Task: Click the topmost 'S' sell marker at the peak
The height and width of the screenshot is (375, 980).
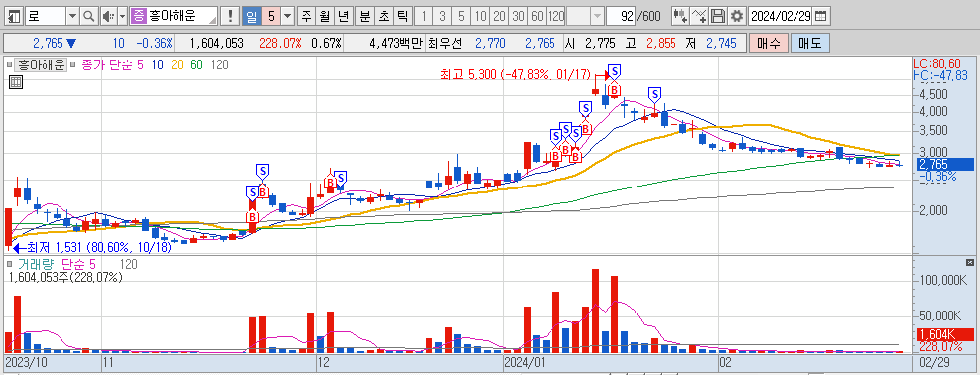Action: [x=614, y=71]
